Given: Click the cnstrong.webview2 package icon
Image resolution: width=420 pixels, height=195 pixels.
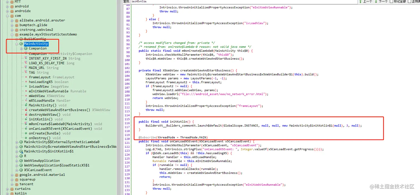Looking at the screenshot, I should tap(17, 30).
